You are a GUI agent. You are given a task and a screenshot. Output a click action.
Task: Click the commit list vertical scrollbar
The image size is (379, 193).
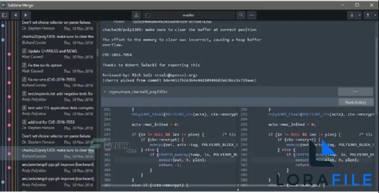(x=98, y=52)
